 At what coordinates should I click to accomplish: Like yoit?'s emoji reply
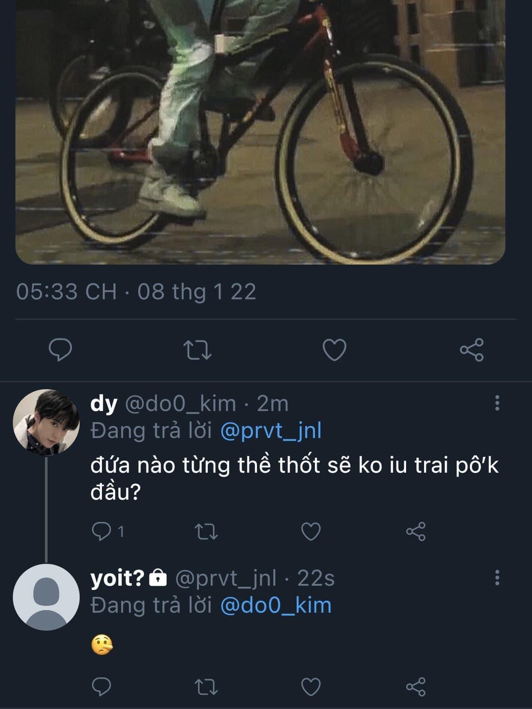(311, 687)
